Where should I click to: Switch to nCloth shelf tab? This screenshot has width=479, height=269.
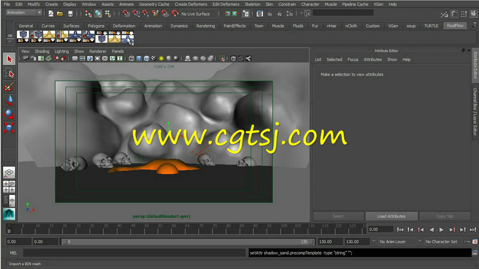point(351,26)
